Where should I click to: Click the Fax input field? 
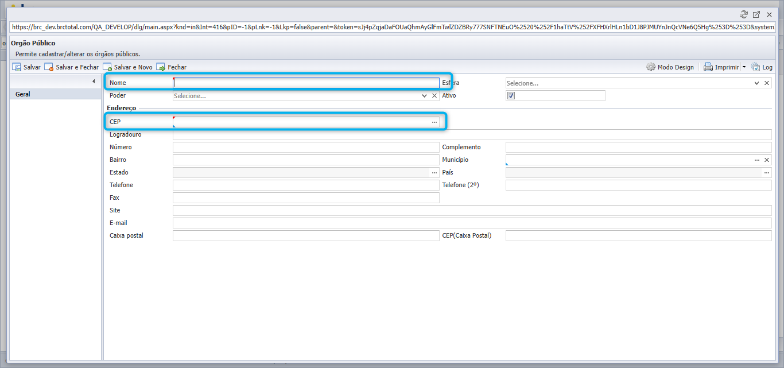click(x=306, y=197)
